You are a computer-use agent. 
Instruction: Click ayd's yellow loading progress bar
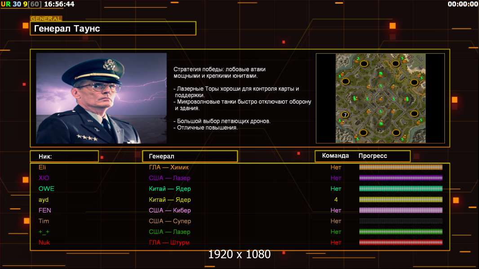[401, 200]
